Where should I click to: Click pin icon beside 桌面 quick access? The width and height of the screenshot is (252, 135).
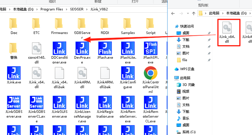[209, 33]
